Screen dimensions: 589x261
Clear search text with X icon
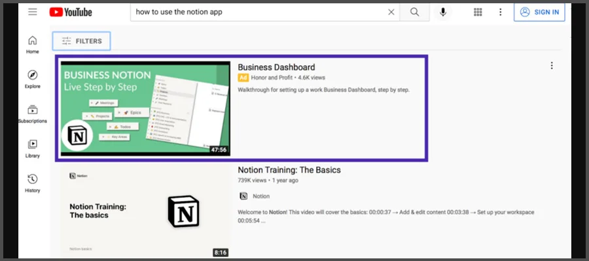pyautogui.click(x=391, y=12)
